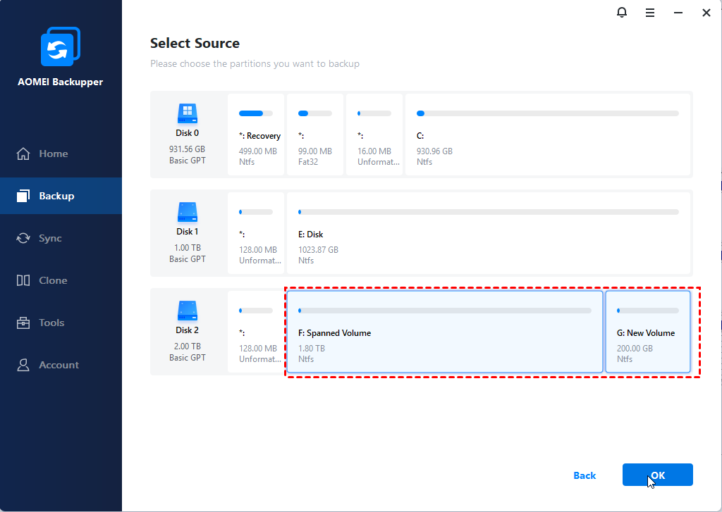Select the Recovery partition on Disk 0
This screenshot has height=512, width=722.
(x=256, y=135)
